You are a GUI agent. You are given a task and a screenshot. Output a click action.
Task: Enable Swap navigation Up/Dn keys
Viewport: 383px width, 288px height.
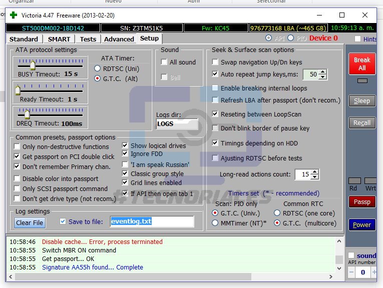(x=215, y=62)
